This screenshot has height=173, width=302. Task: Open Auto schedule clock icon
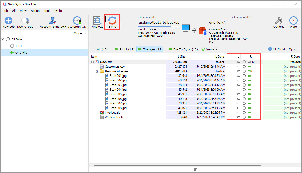pyautogui.click(x=293, y=20)
